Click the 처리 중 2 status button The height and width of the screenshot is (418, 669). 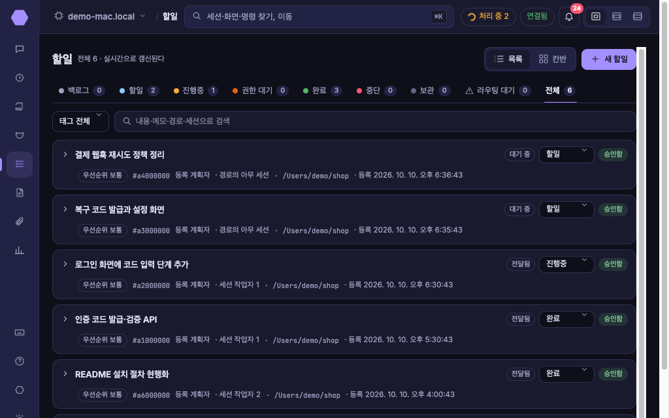[488, 16]
